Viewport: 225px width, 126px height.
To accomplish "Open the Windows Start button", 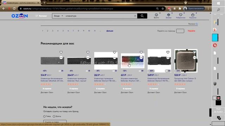I will pos(218,3).
